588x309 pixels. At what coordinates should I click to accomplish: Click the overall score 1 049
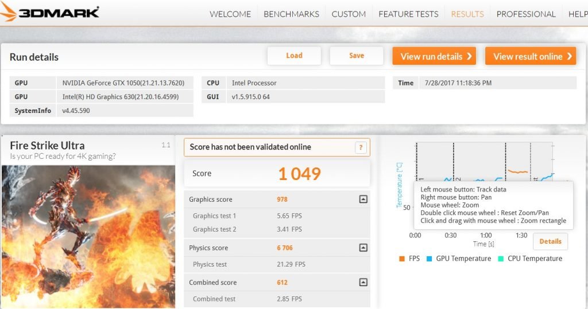299,174
